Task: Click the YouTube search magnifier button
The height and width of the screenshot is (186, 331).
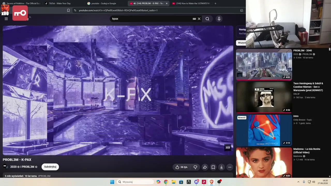Action: pos(207,19)
